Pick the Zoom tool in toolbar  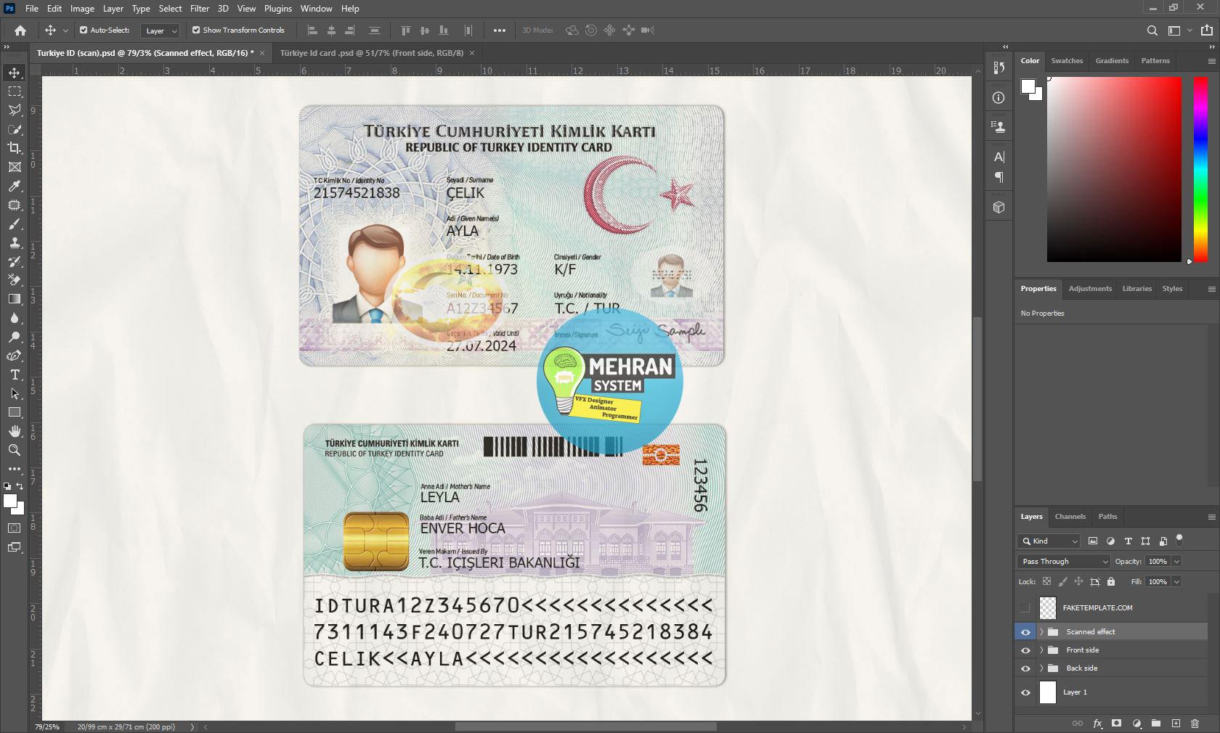click(15, 450)
